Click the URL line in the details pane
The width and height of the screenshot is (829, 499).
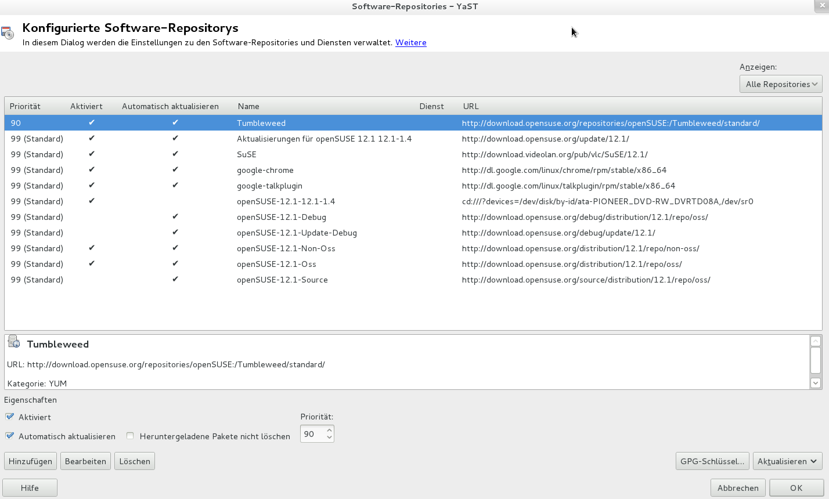coord(166,364)
